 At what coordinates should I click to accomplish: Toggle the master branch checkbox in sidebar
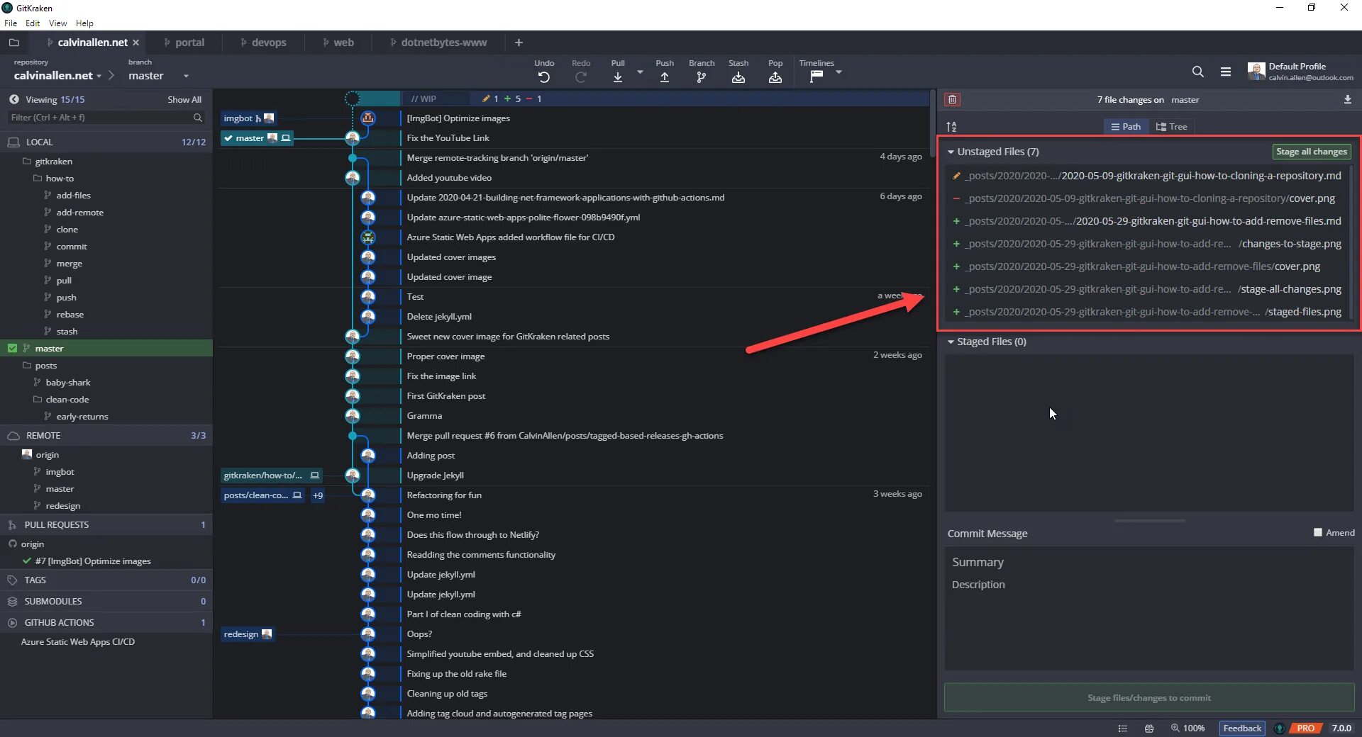point(12,348)
